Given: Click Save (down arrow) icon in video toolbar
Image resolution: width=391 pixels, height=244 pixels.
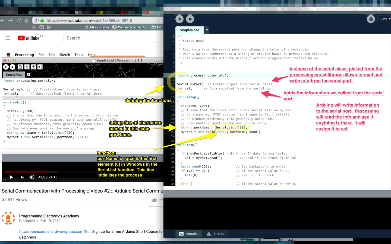Looking at the screenshot, I should point(33,67).
